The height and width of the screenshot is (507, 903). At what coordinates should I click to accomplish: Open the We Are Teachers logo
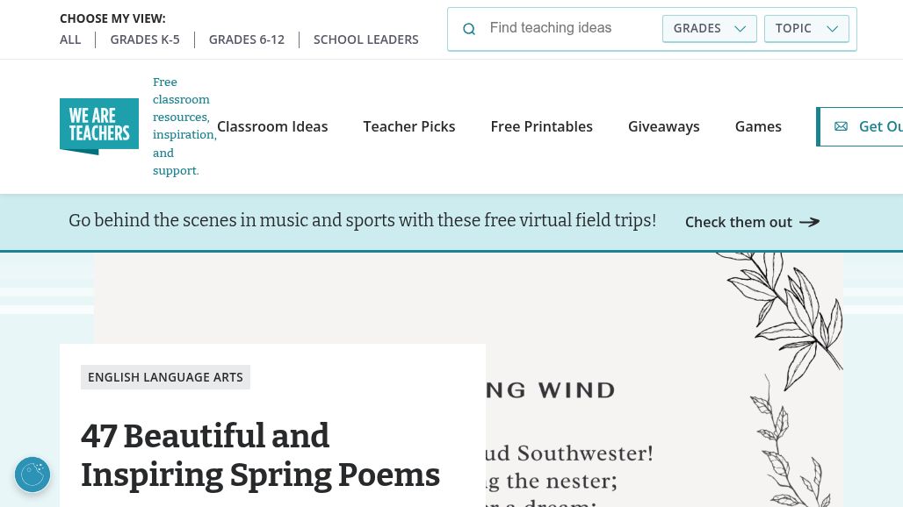click(99, 126)
